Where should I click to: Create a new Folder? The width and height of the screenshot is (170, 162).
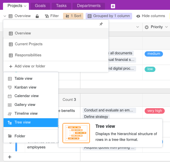click(20, 136)
